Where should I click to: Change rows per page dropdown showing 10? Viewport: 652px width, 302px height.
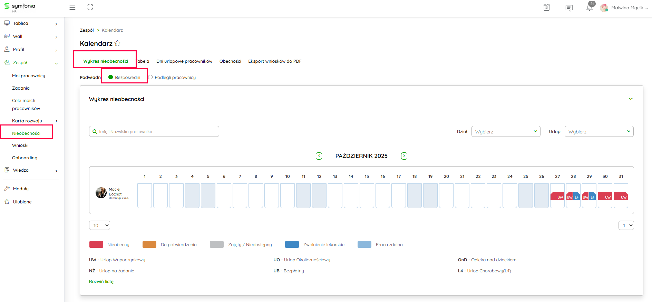[x=99, y=225]
